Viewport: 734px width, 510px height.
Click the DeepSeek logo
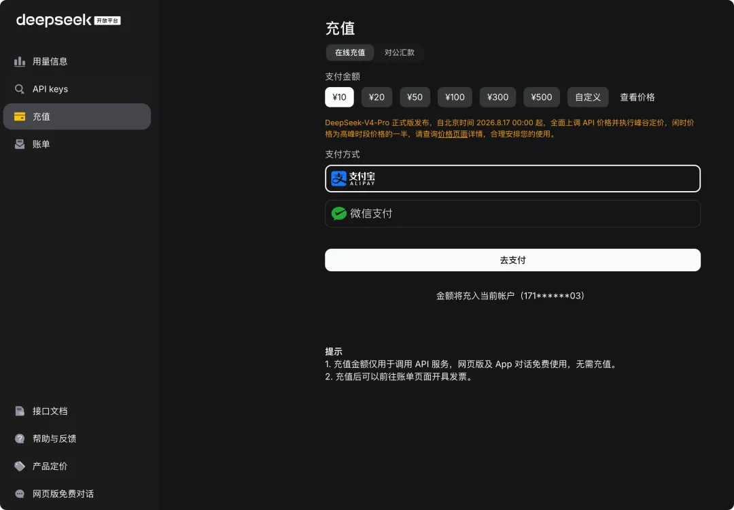click(x=54, y=20)
